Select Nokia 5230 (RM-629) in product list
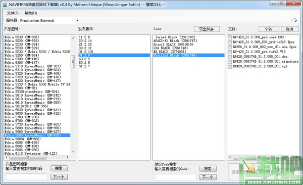Viewport: 303px width, 185px height. click(37, 48)
